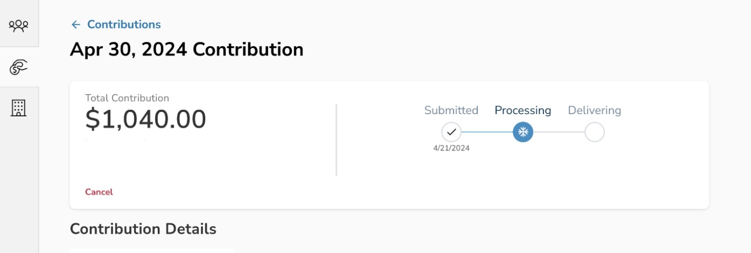Screen dimensions: 751x253
Task: Click the Delivering step label
Action: click(594, 110)
